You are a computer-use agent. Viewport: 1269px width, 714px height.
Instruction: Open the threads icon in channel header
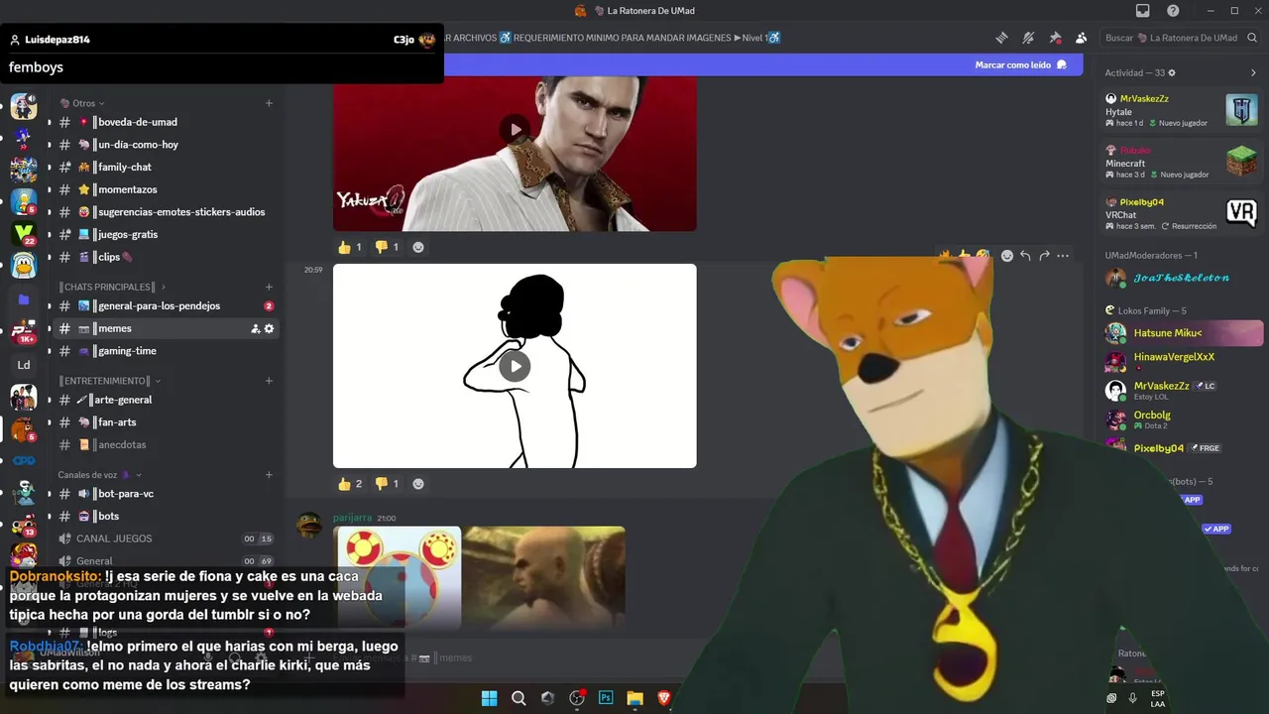[x=1002, y=38]
